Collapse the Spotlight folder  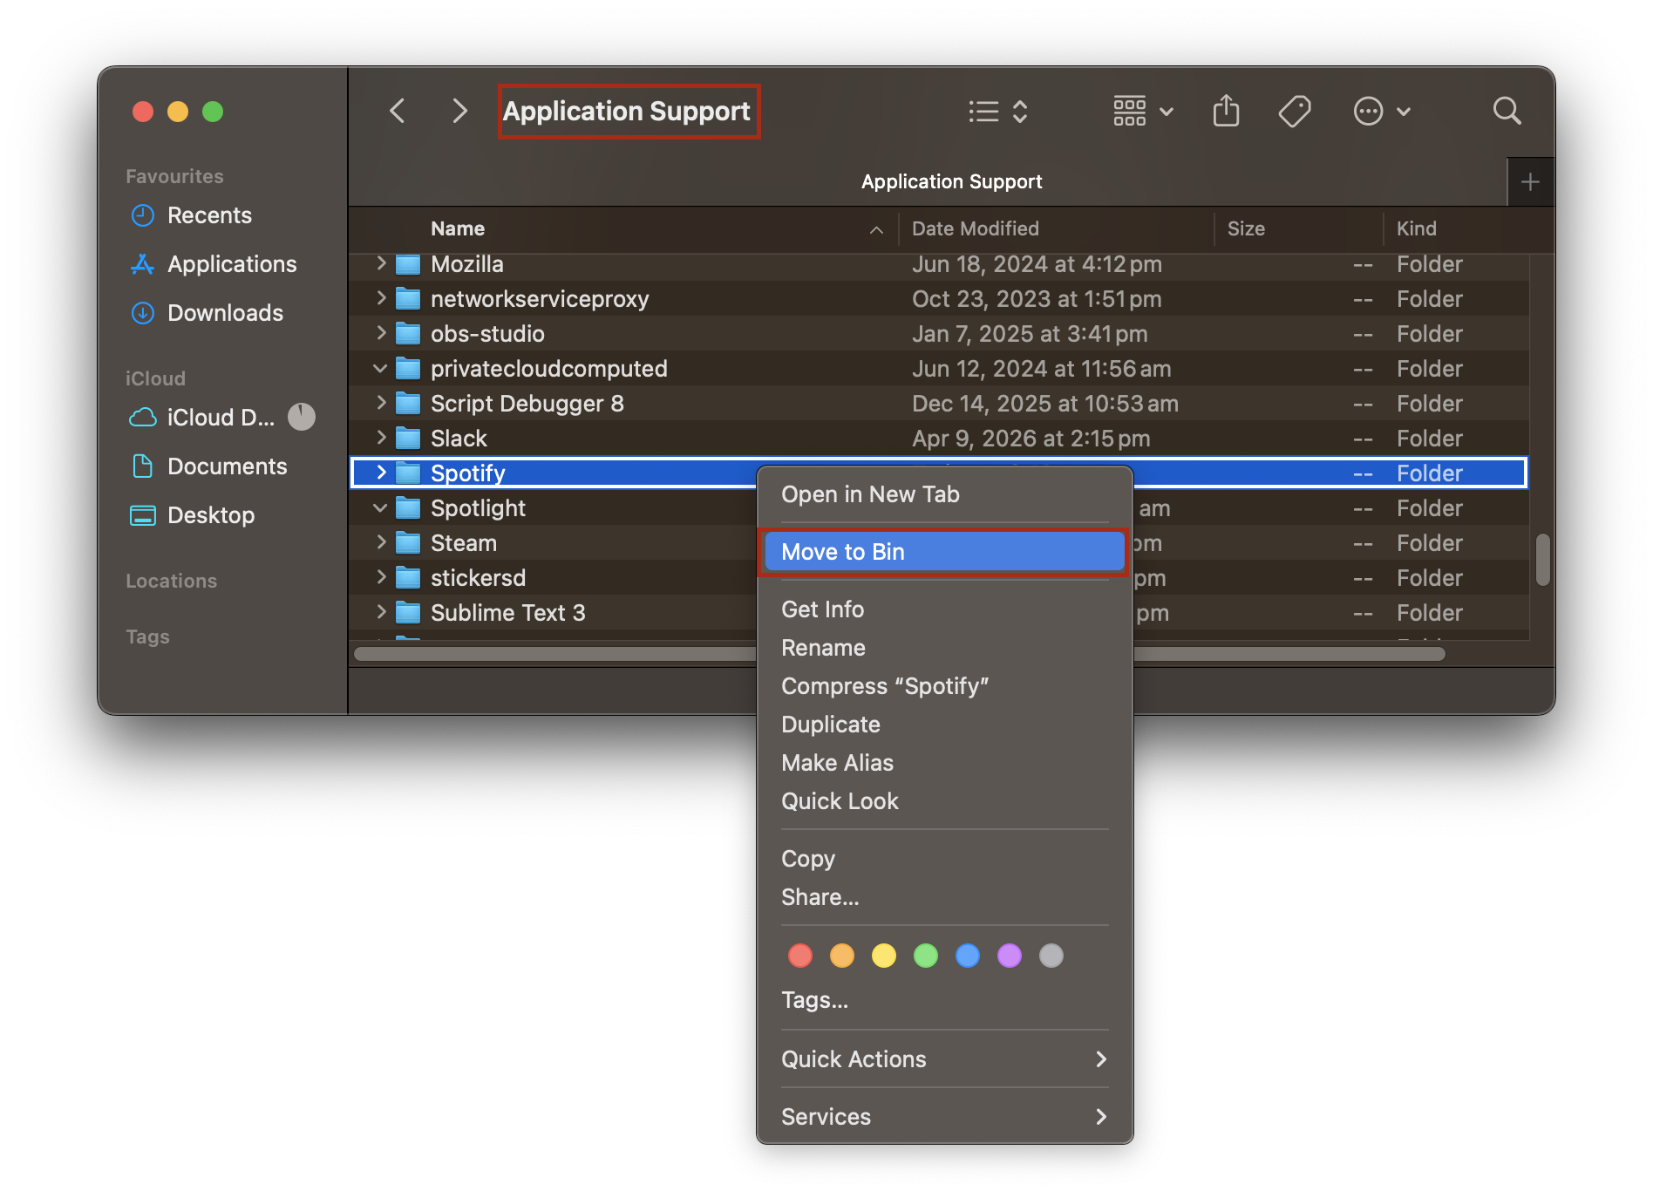pyautogui.click(x=381, y=507)
